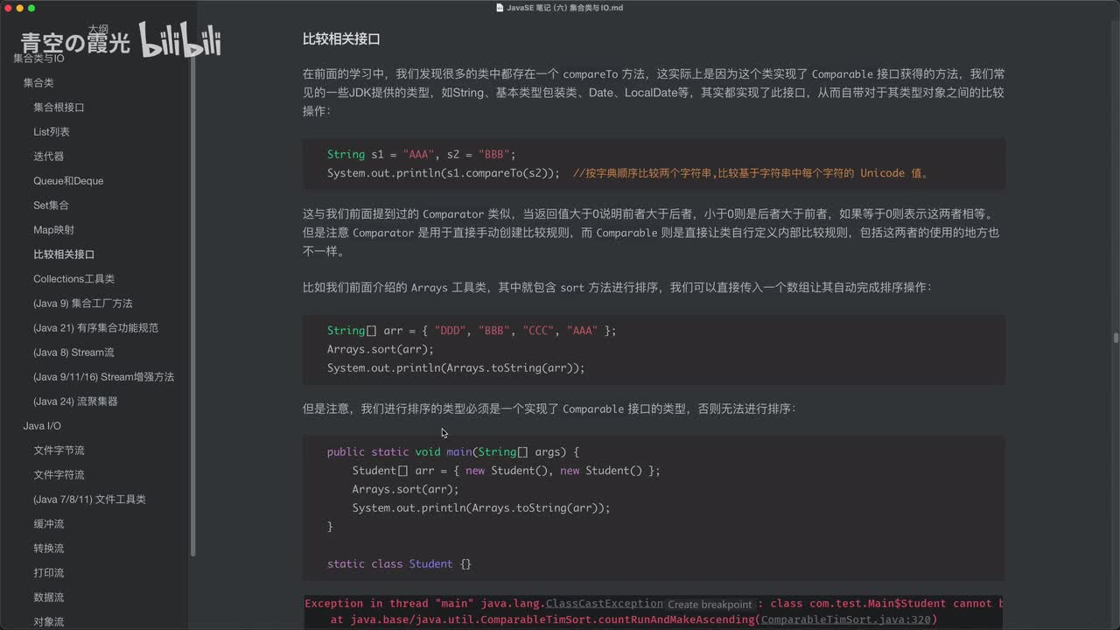Click the static class Student {} line
This screenshot has width=1120, height=630.
click(x=399, y=563)
